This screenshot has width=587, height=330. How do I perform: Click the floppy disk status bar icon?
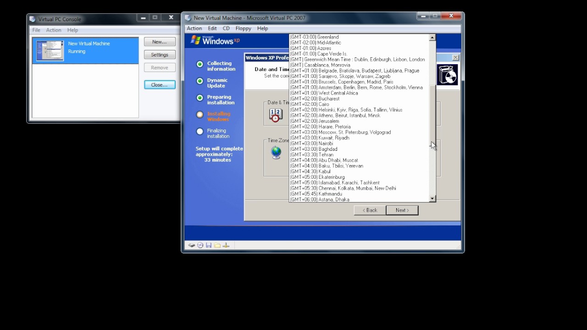point(209,245)
